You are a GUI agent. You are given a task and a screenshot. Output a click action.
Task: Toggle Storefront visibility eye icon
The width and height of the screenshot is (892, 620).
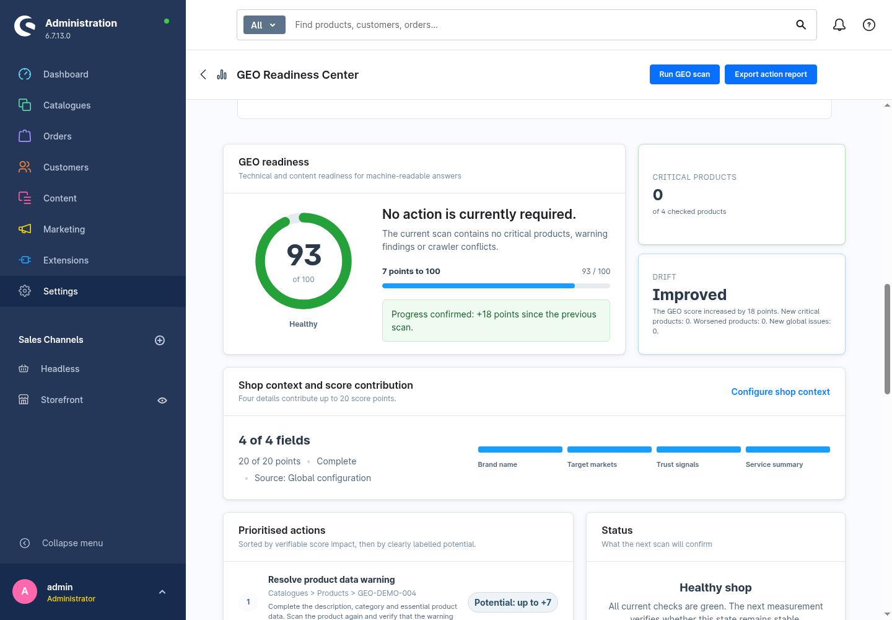click(162, 401)
